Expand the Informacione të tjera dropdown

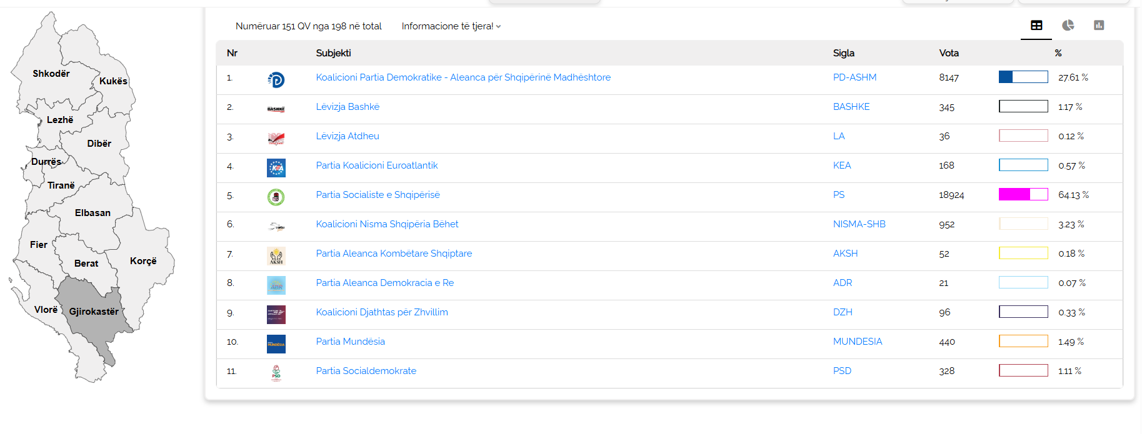[451, 26]
